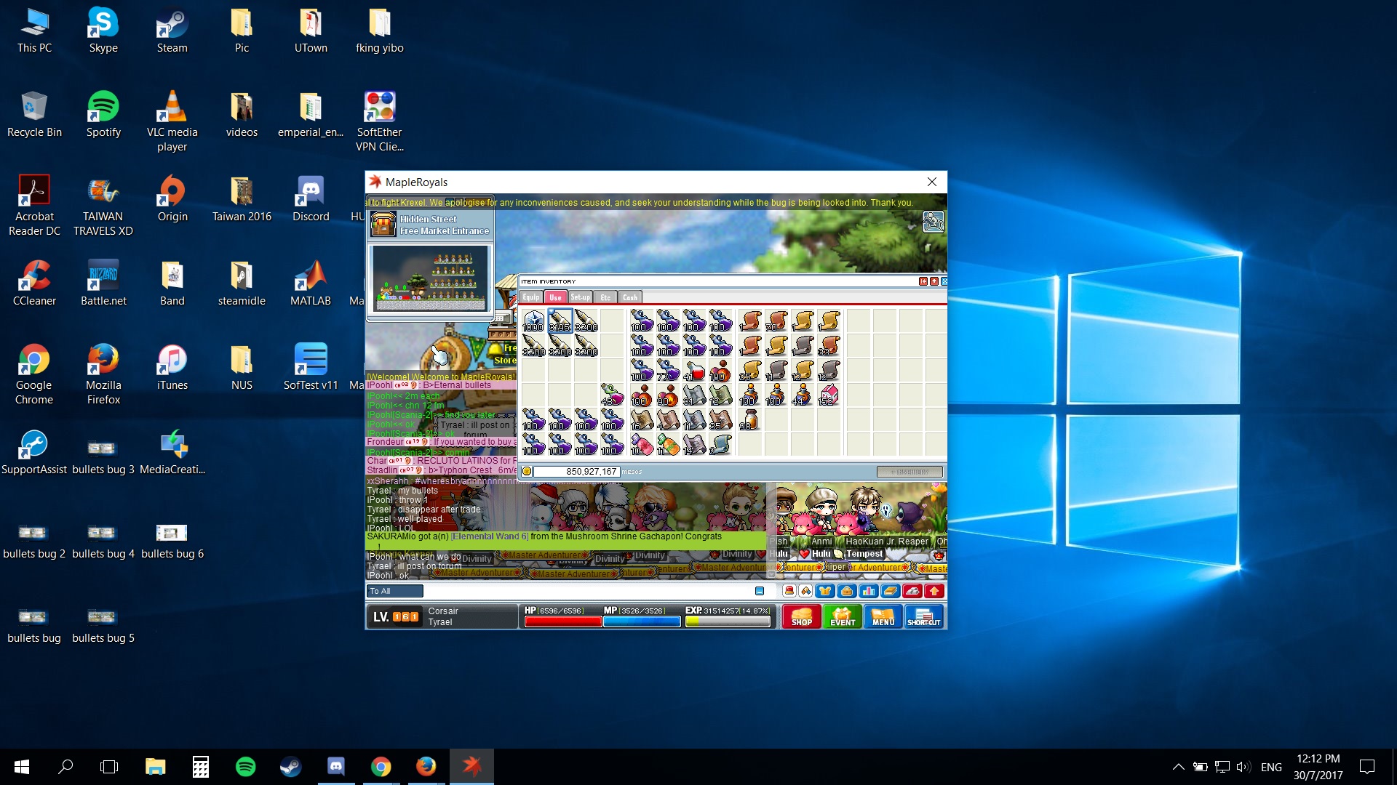
Task: Switch to the Equip inventory tab
Action: click(x=531, y=297)
